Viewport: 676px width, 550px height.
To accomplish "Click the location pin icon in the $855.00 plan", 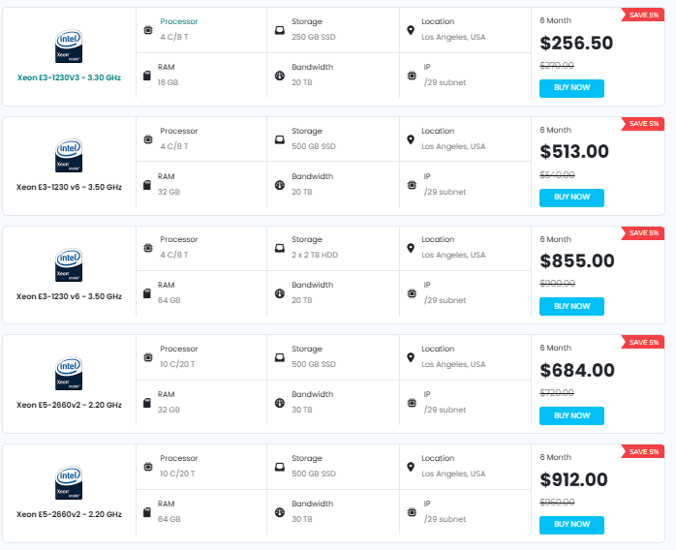I will [411, 248].
